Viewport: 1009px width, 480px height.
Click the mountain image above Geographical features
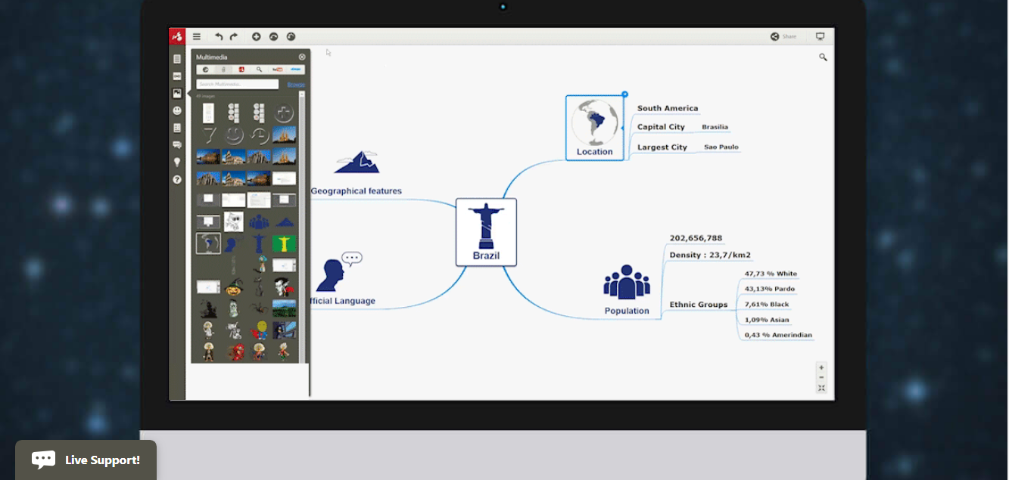click(x=357, y=162)
